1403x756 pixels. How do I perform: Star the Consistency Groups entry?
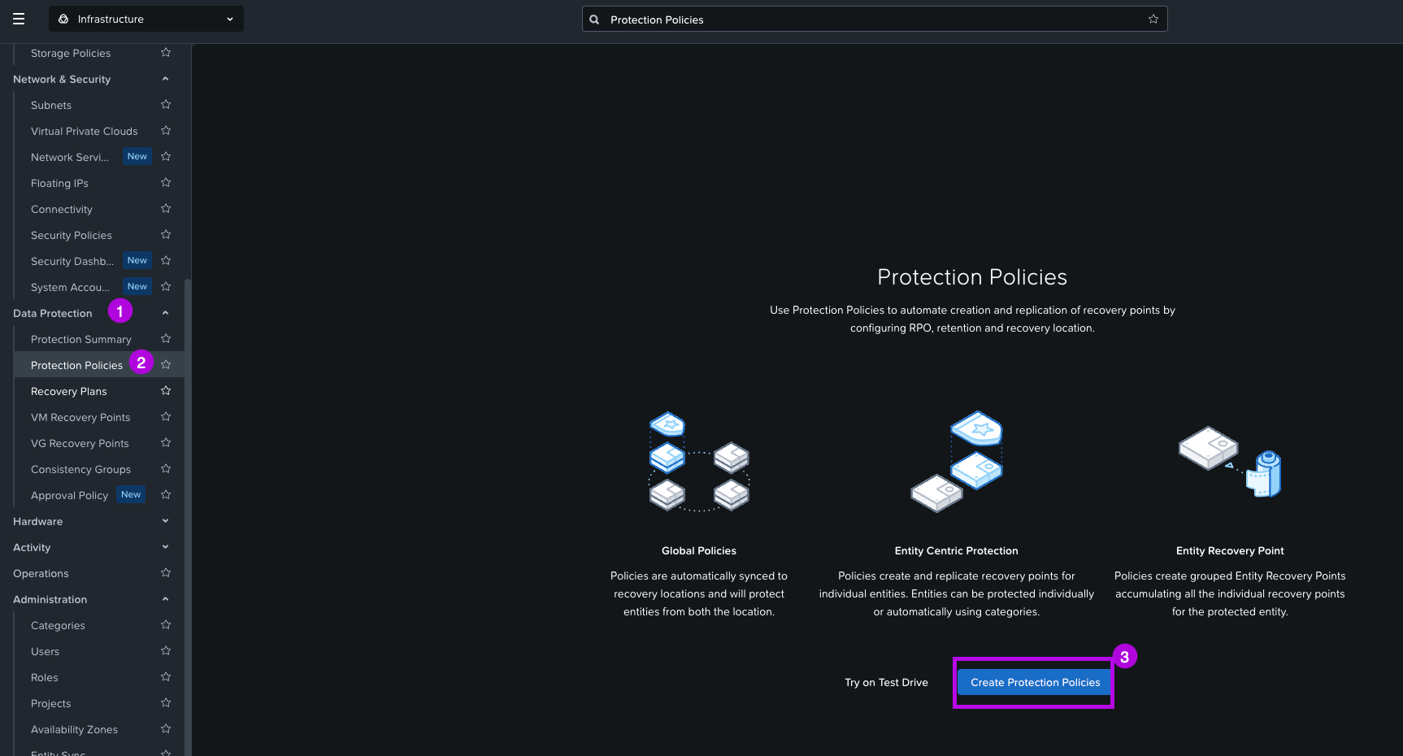point(166,469)
